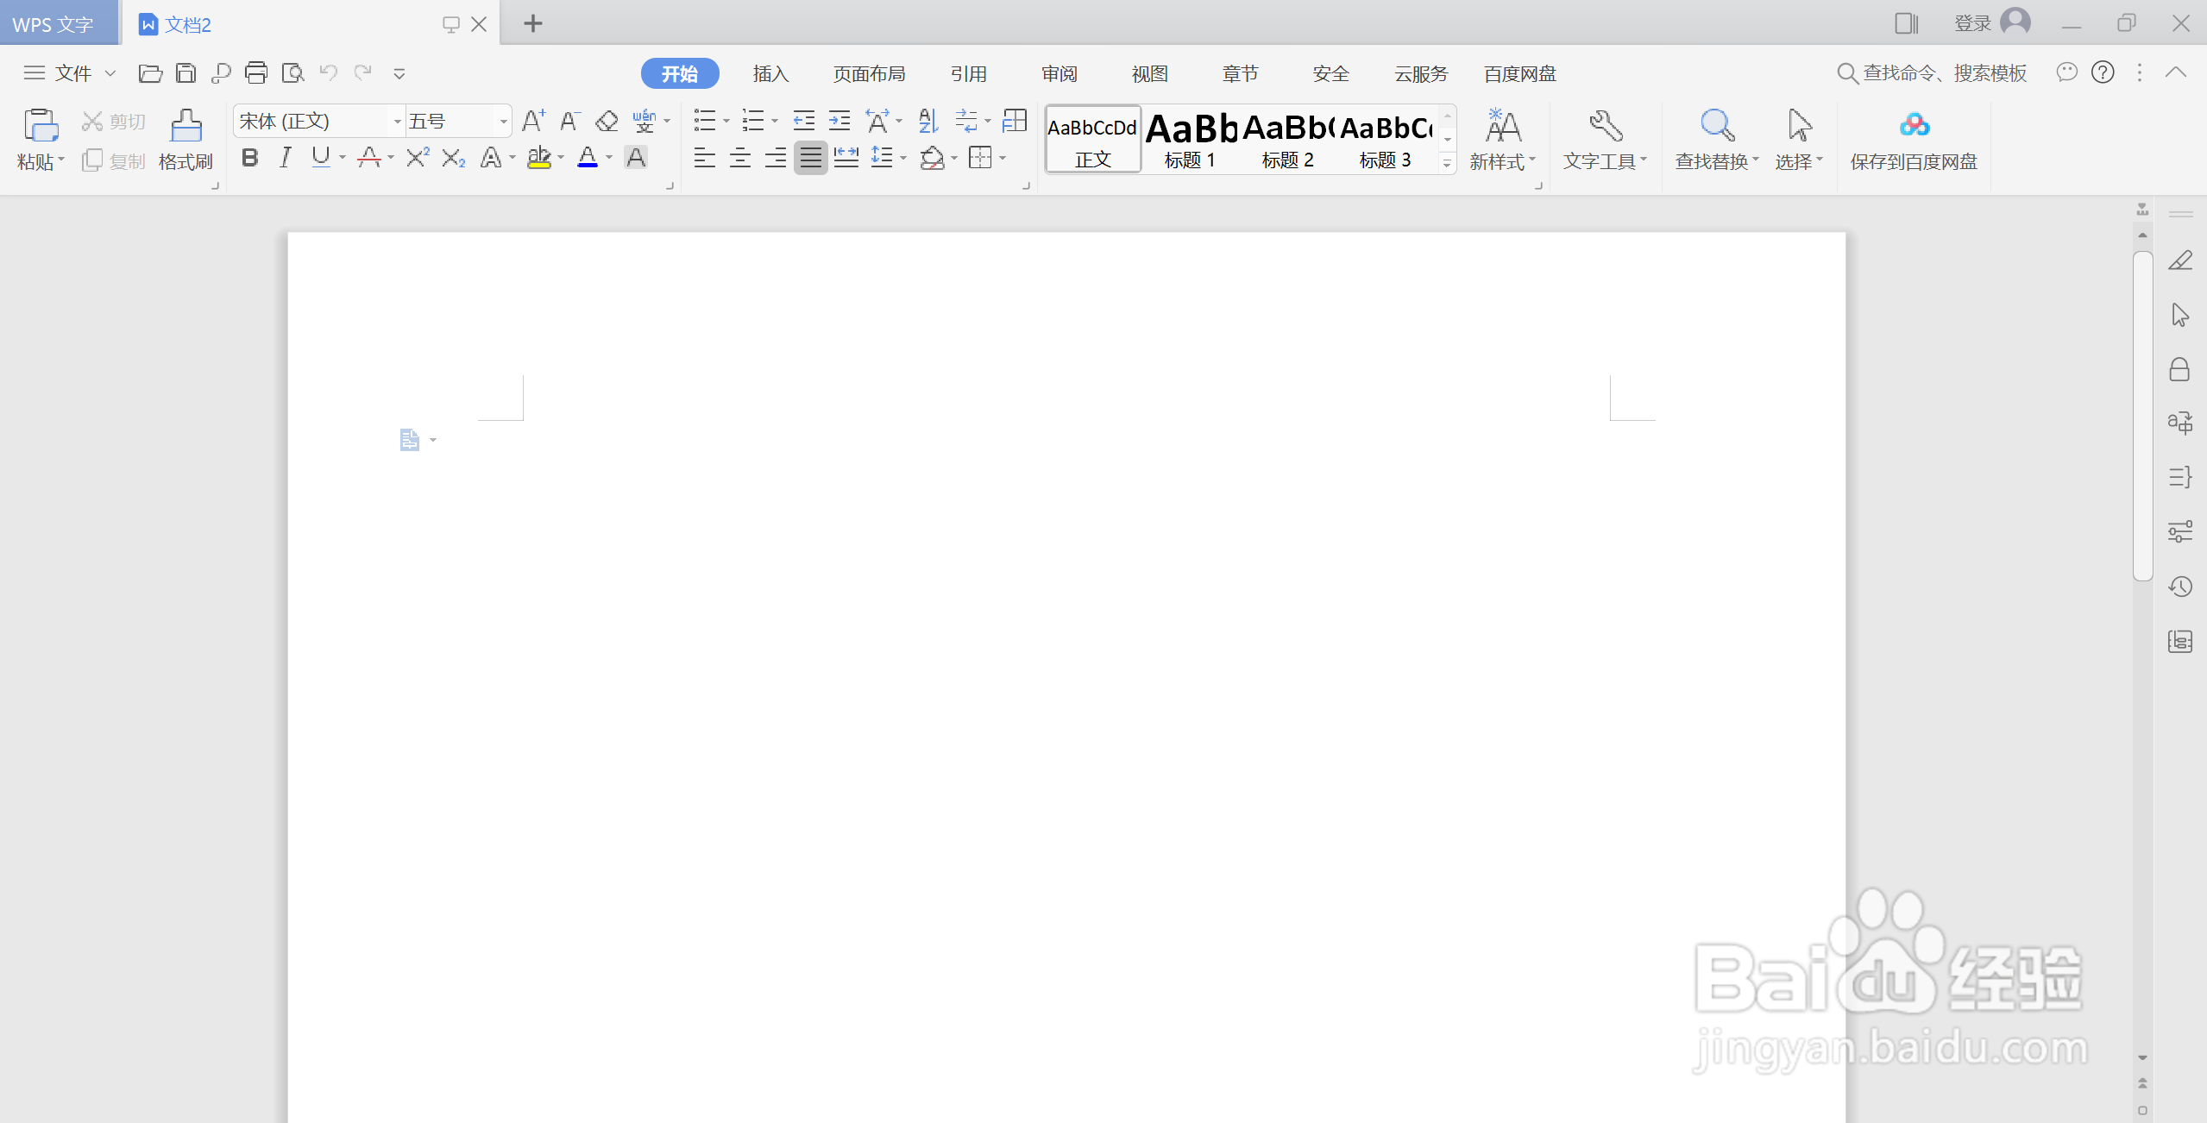Enable justified paragraph alignment
The image size is (2207, 1123).
tap(810, 158)
